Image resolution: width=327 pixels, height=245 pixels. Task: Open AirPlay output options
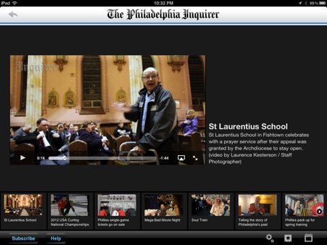tap(181, 158)
